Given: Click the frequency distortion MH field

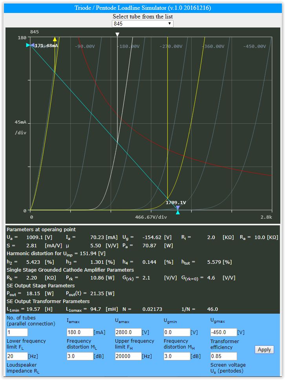Looking at the screenshot, I should tap(177, 356).
